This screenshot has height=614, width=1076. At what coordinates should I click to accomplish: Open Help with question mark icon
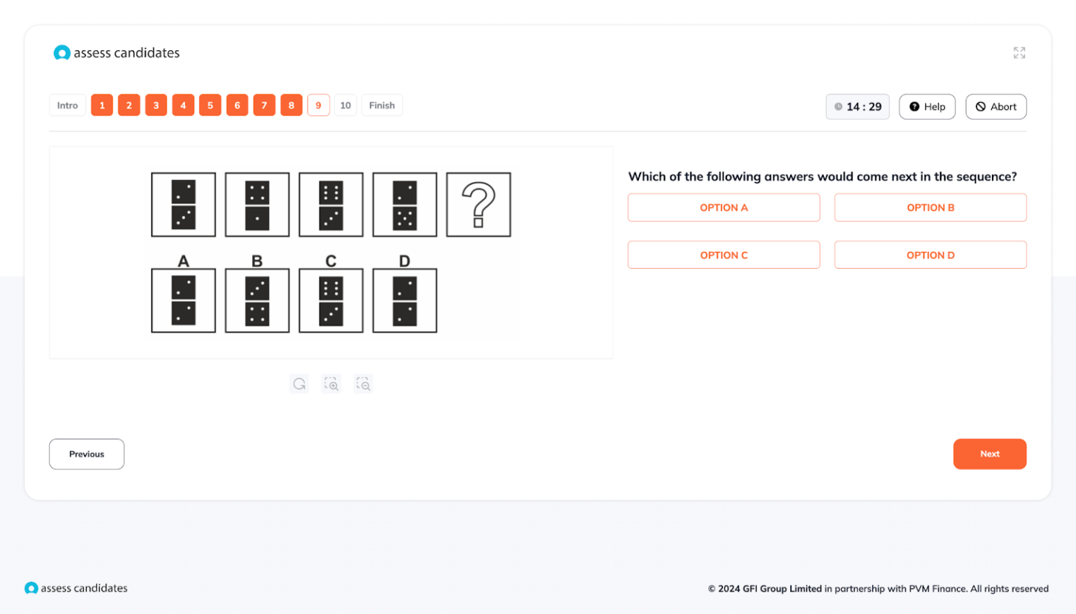(927, 106)
